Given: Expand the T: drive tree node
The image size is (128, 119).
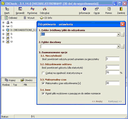Looking at the screenshot, I should 3,38.
